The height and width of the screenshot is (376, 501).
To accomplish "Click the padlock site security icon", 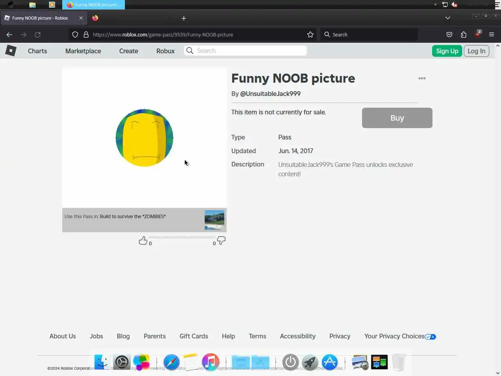I will pyautogui.click(x=86, y=34).
